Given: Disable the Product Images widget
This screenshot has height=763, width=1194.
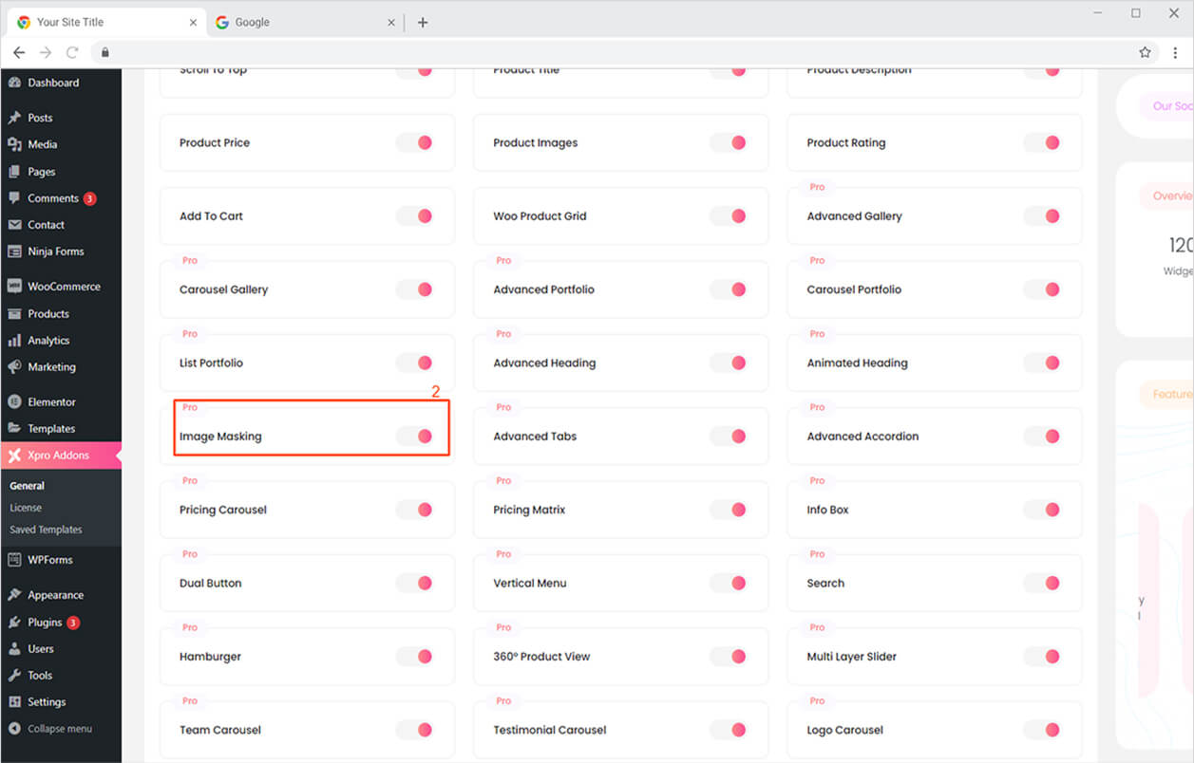Looking at the screenshot, I should tap(728, 142).
